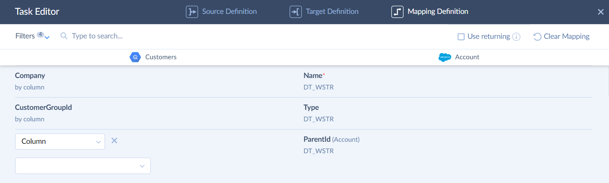
Task: Select the CustomerGroupId mapping row
Action: [303, 113]
